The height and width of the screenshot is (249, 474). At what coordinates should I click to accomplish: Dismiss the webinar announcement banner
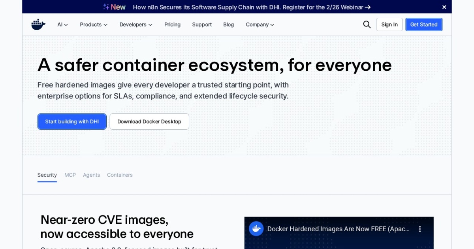pyautogui.click(x=444, y=7)
